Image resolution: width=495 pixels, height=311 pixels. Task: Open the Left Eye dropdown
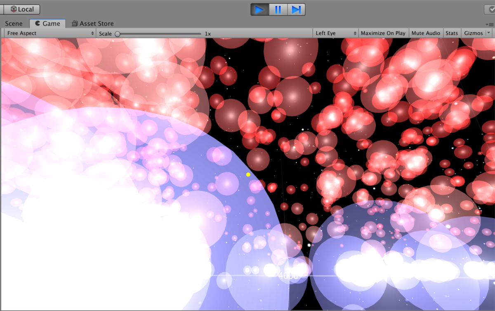[336, 33]
